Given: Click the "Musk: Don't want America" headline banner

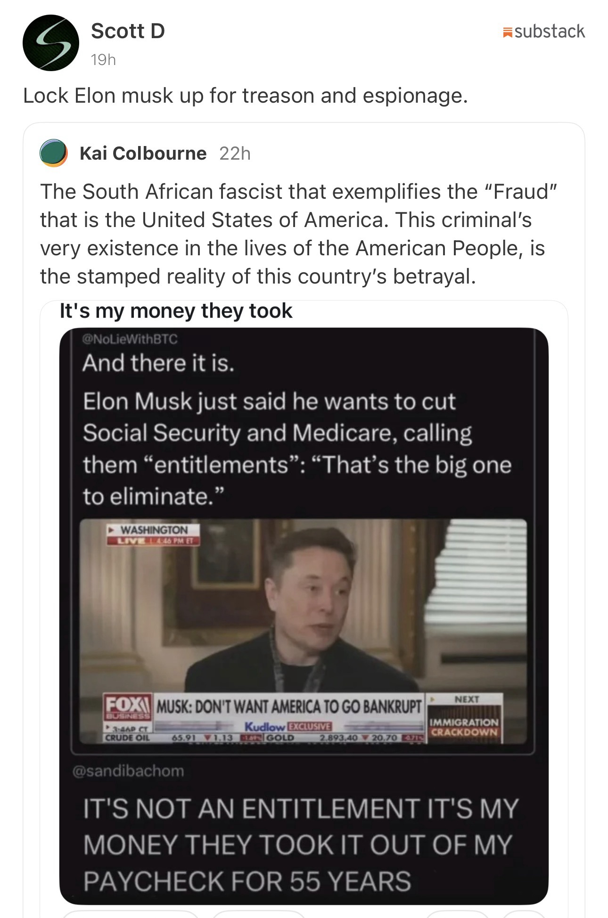Looking at the screenshot, I should 288,706.
